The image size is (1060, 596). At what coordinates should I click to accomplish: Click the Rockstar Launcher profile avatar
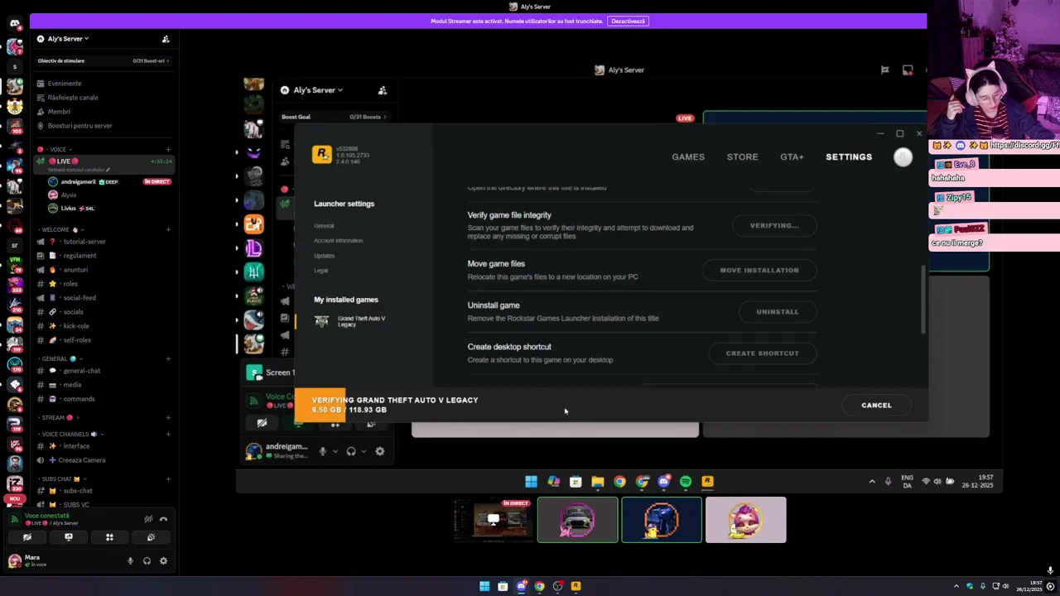[903, 157]
